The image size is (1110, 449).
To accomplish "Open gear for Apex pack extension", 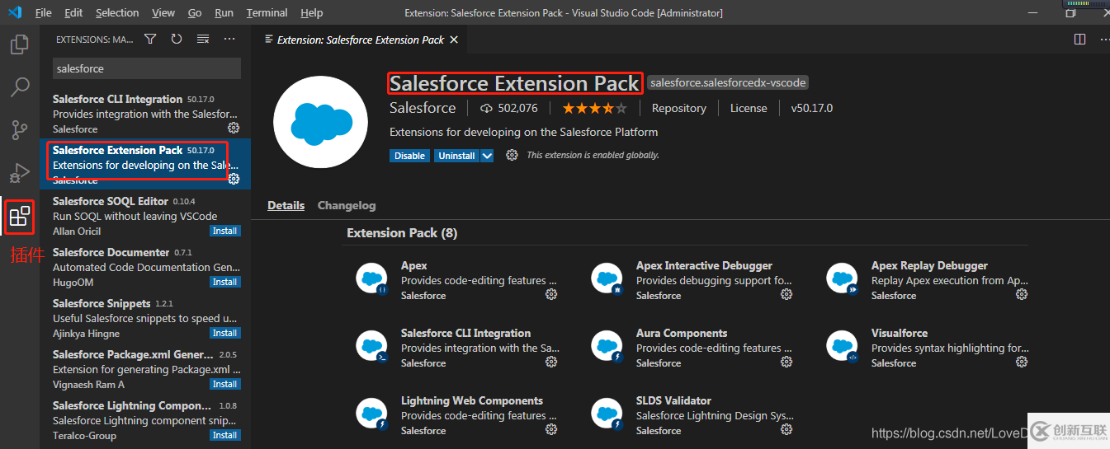I will pyautogui.click(x=551, y=294).
